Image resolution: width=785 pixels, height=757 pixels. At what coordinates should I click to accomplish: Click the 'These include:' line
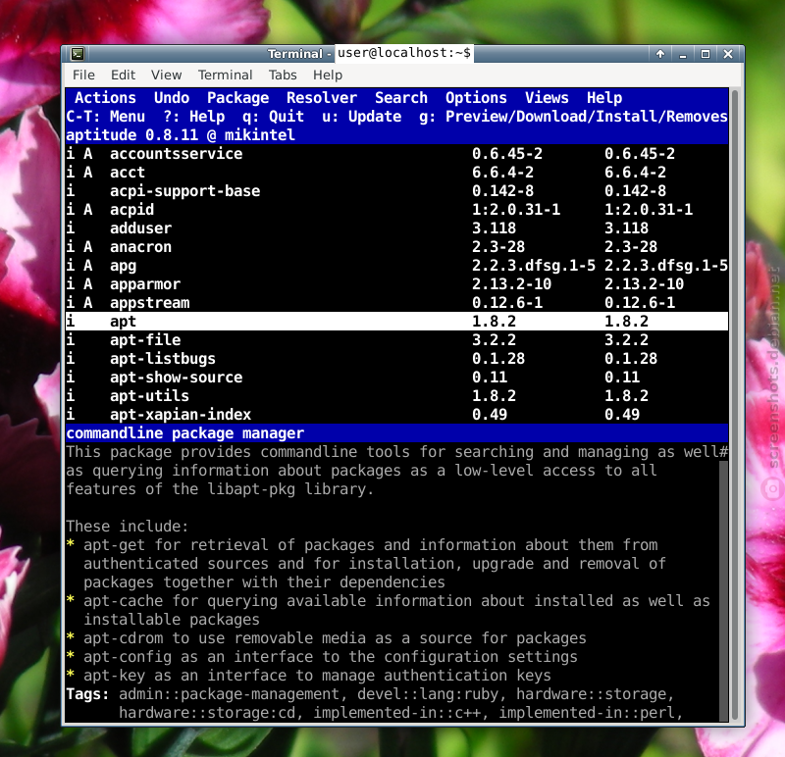128,527
